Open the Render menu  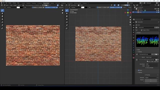[x=10, y=3]
